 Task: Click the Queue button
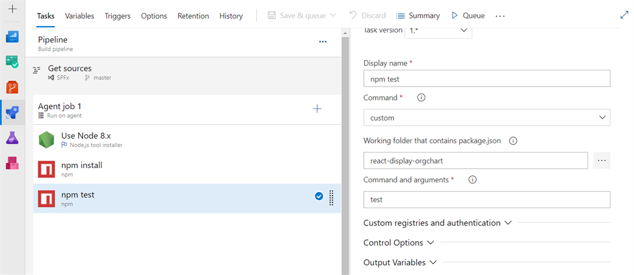468,15
